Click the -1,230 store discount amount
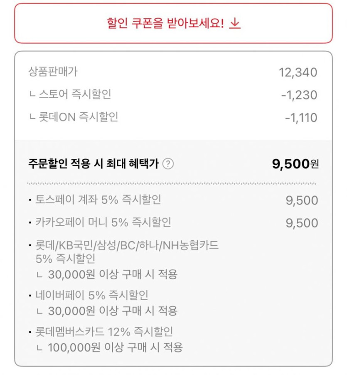Viewport: 347px width, 375px height. 299,95
